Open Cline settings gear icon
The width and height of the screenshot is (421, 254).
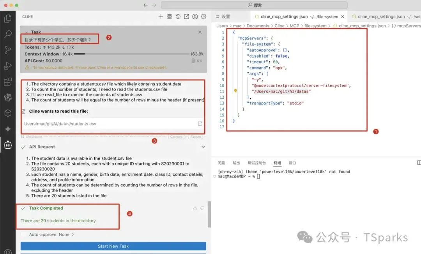click(x=203, y=17)
